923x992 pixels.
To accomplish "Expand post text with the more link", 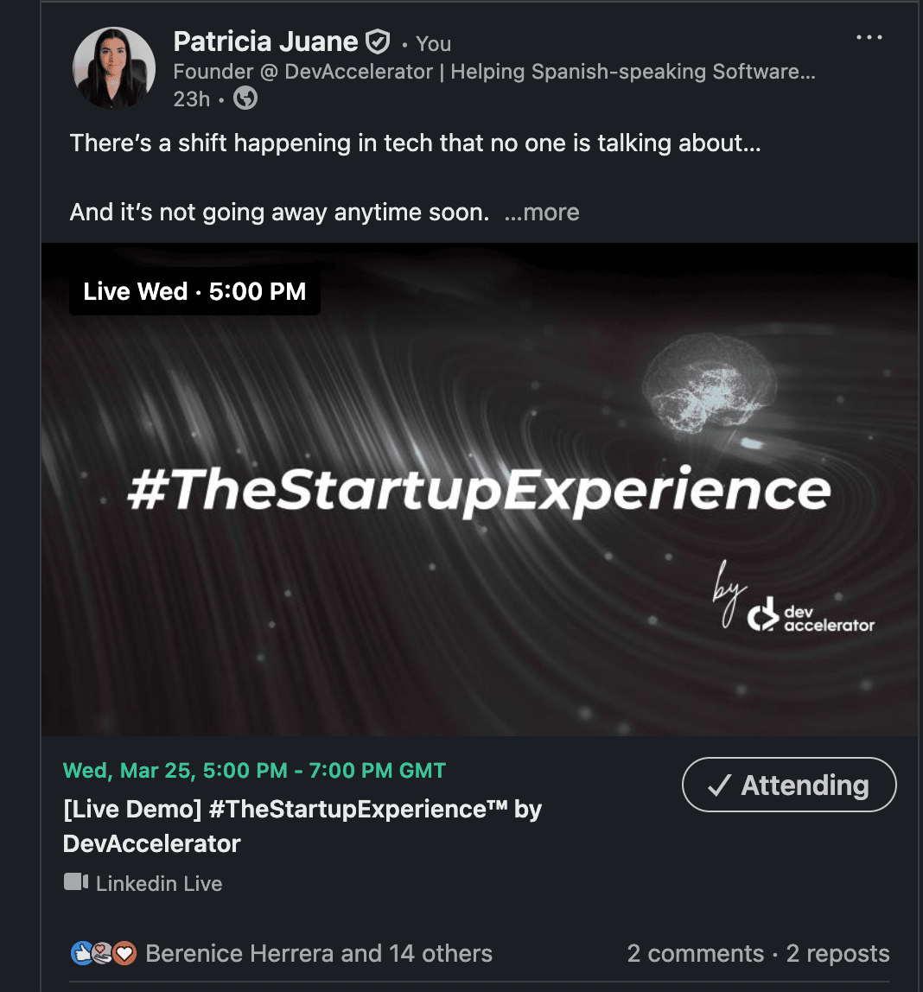I will pos(542,213).
